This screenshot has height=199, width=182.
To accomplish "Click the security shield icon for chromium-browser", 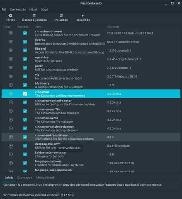I will [11, 33].
